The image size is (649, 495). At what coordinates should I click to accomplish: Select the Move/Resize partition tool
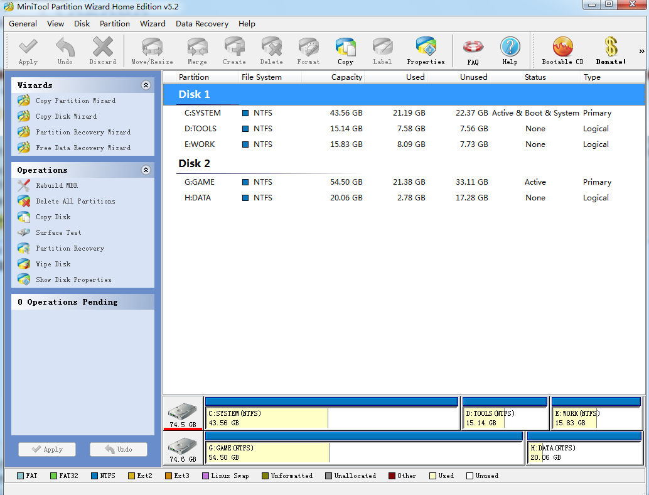click(x=152, y=51)
